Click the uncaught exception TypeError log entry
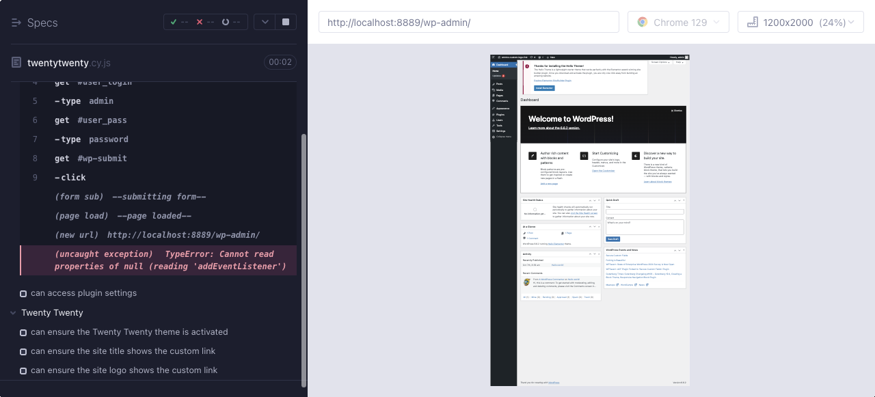 159,260
